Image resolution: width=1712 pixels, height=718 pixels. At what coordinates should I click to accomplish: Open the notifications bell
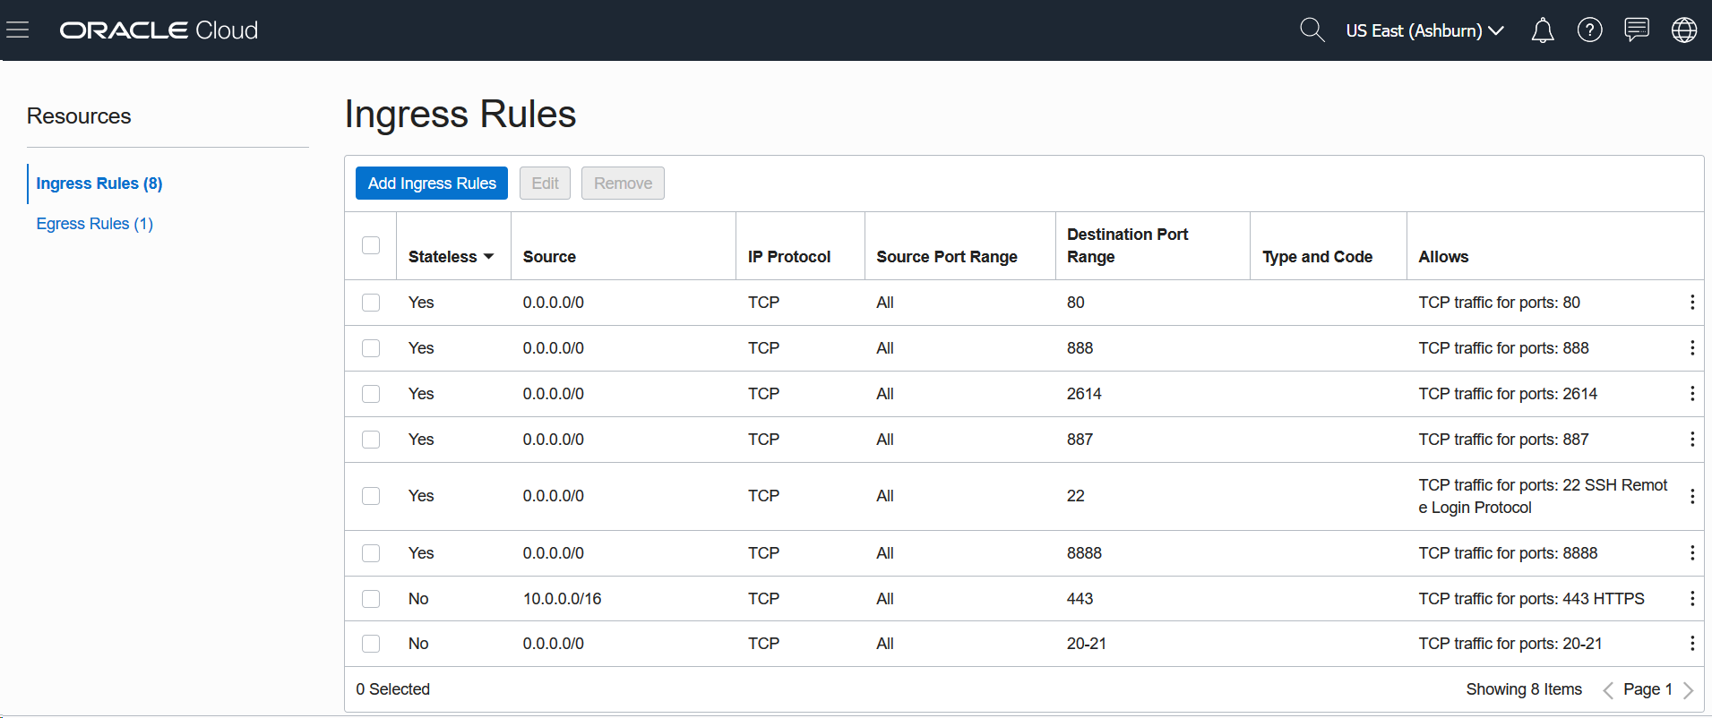click(x=1542, y=30)
